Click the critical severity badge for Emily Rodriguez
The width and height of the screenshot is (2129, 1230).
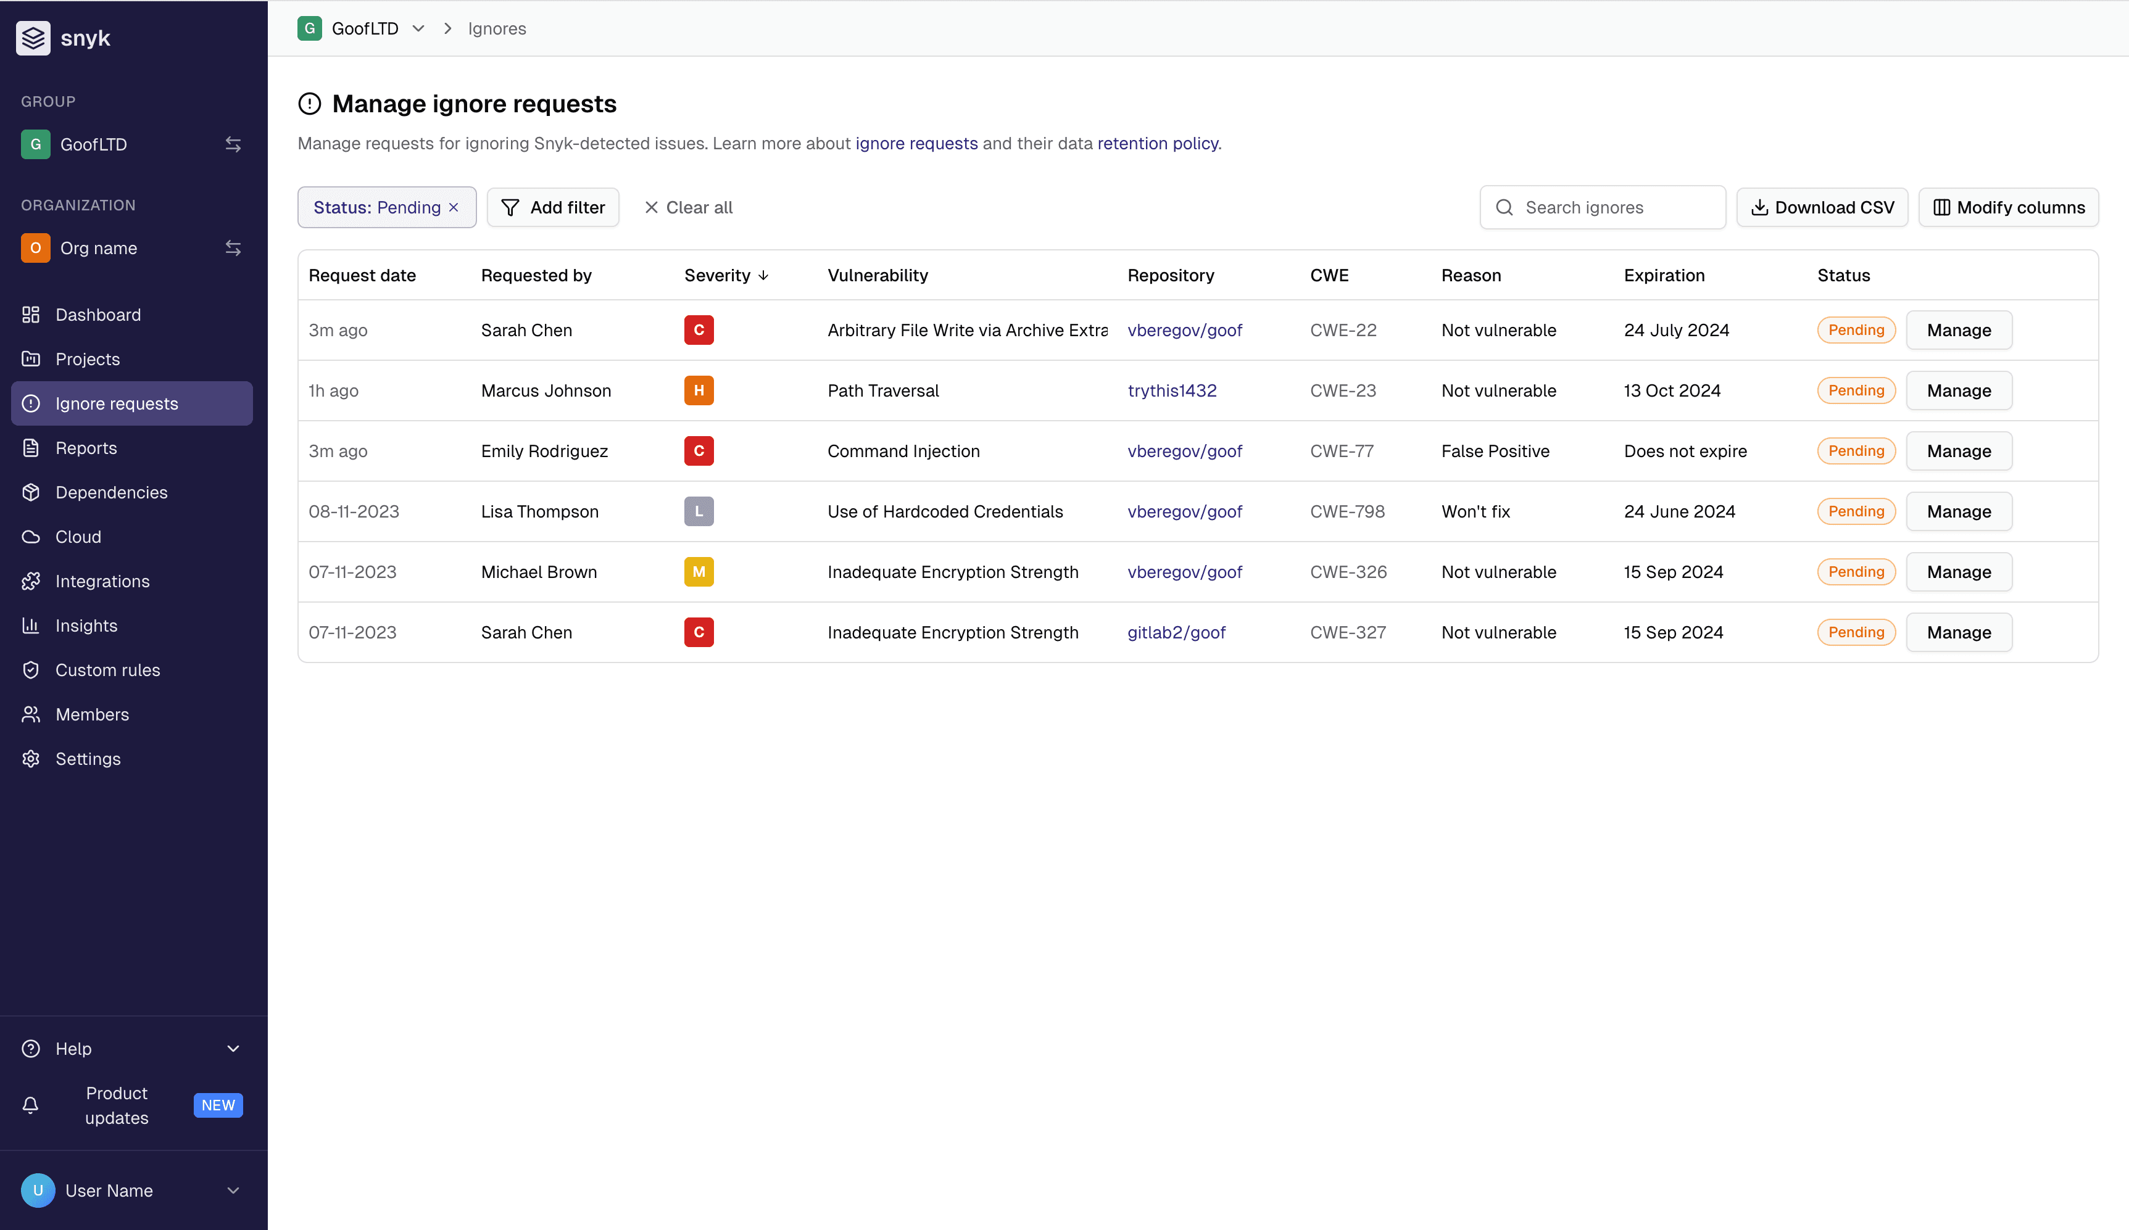699,451
